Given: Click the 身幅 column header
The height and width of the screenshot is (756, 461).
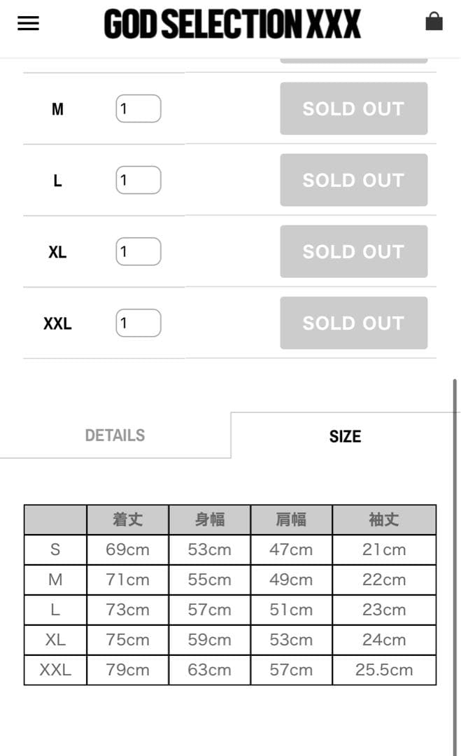Looking at the screenshot, I should pos(209,519).
